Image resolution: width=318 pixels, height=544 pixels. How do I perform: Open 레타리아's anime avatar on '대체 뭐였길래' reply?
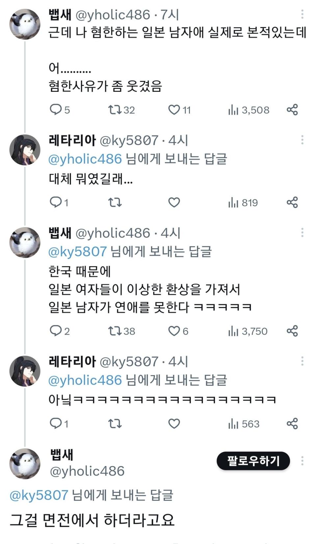point(25,150)
